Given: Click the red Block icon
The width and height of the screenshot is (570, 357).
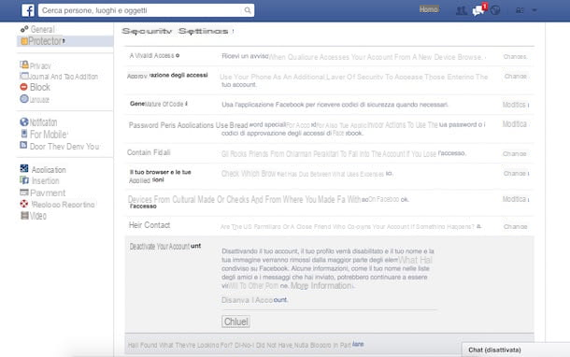Looking at the screenshot, I should pyautogui.click(x=23, y=87).
